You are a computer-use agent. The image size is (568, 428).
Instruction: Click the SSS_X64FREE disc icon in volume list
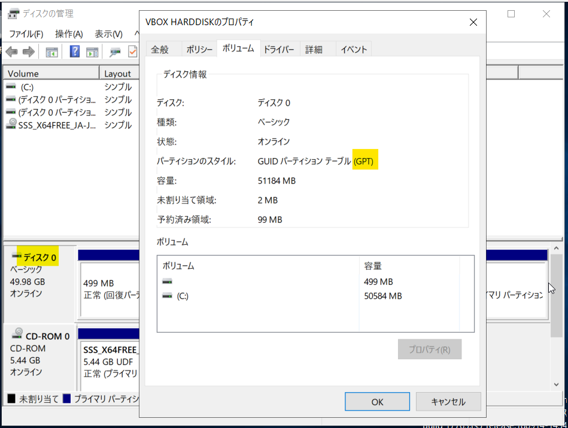11,124
